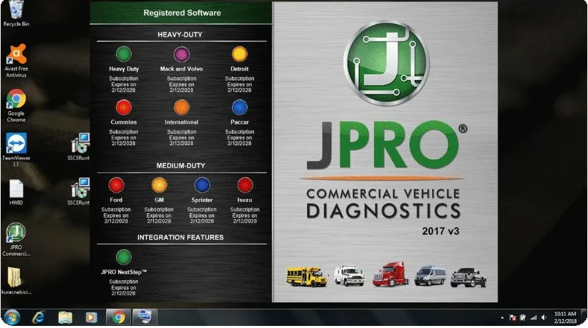Click the orange GM indicator
This screenshot has height=328, width=588.
pos(159,185)
